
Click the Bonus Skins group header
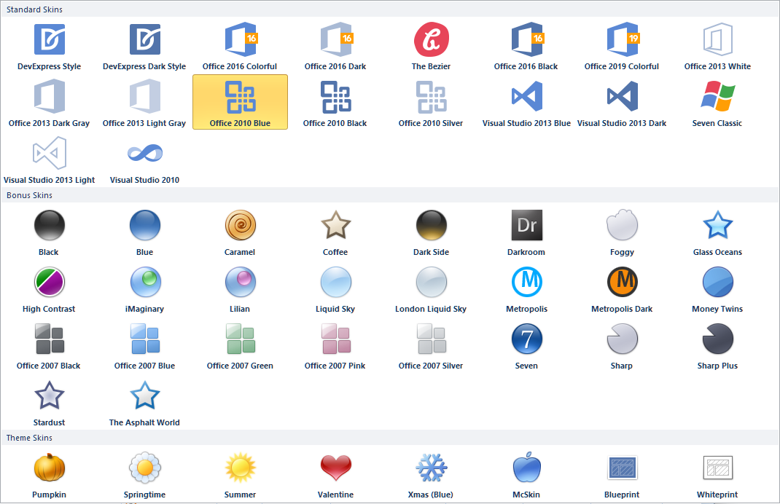coord(30,195)
